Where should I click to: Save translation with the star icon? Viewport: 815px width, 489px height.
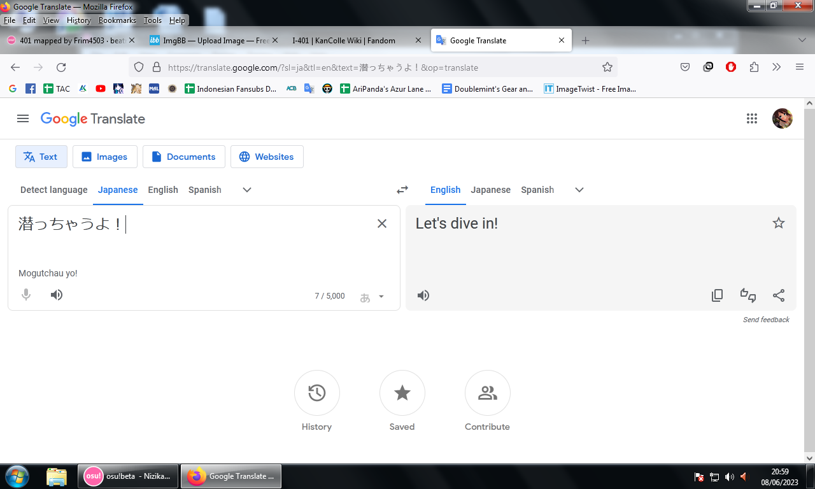coord(779,223)
